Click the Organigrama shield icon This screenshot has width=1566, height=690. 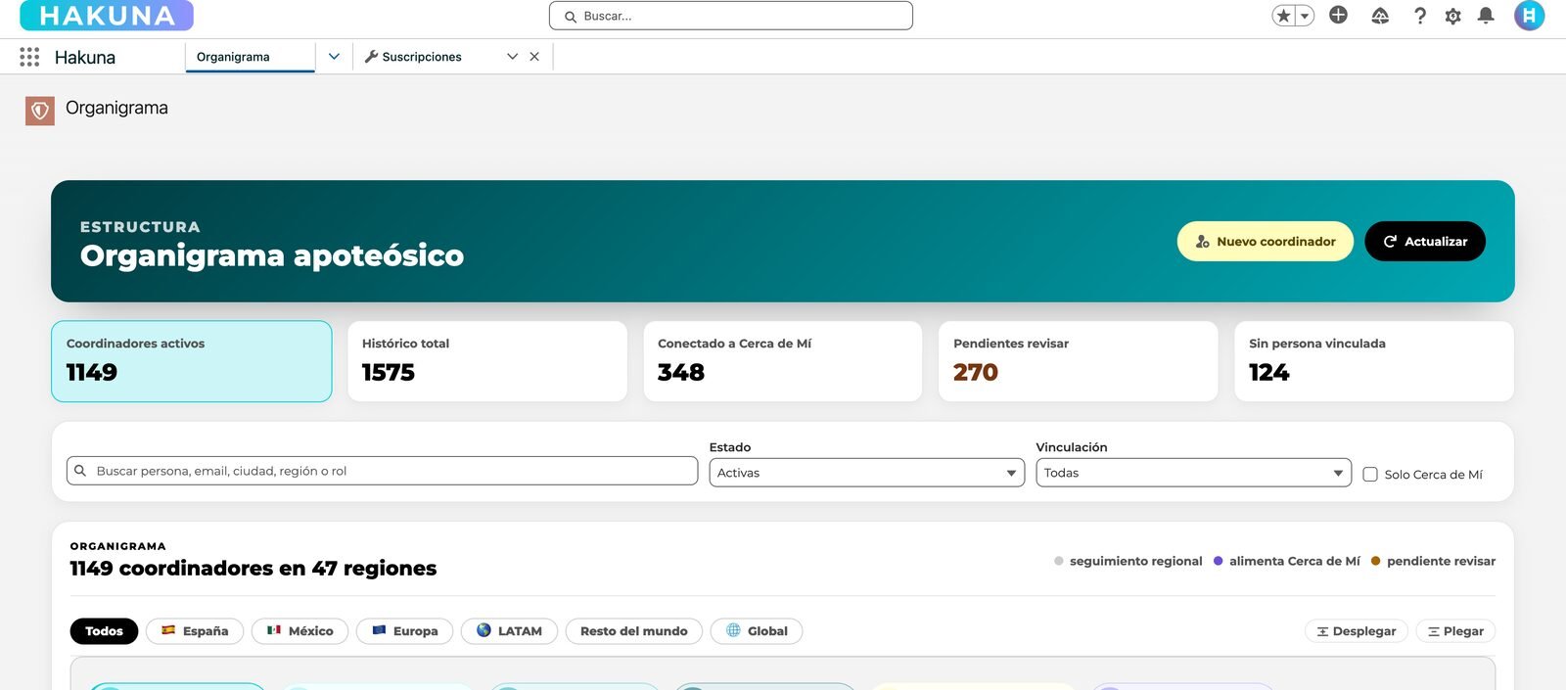pos(40,111)
